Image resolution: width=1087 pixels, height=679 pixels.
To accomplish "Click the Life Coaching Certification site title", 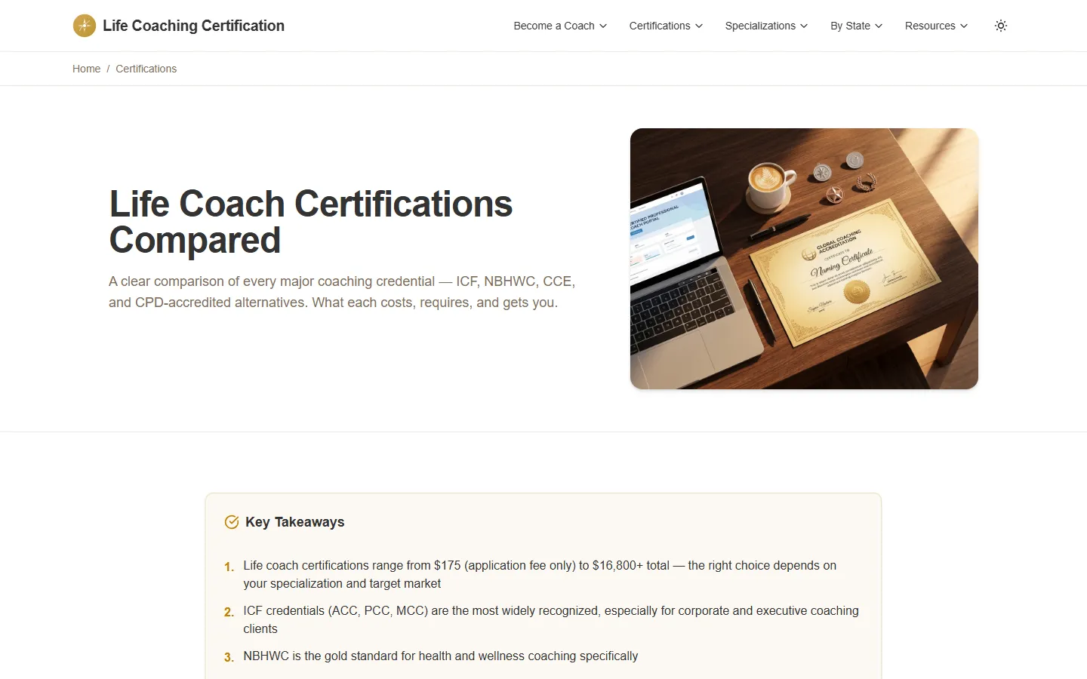I will (193, 26).
